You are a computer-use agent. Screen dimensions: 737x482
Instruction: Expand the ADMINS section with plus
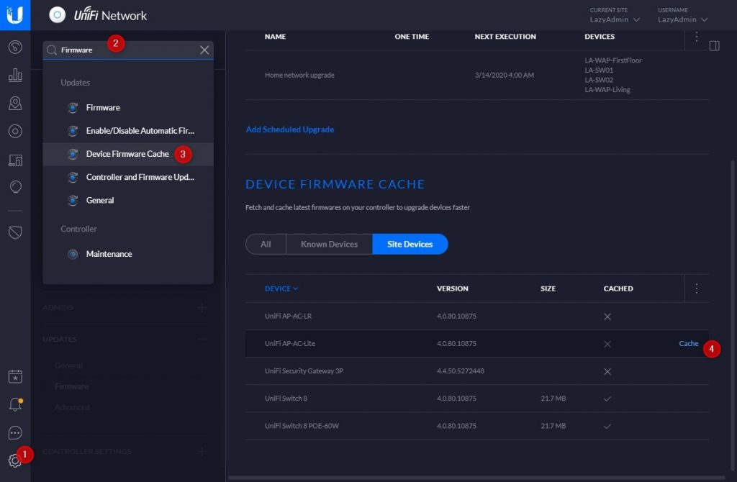coord(202,308)
